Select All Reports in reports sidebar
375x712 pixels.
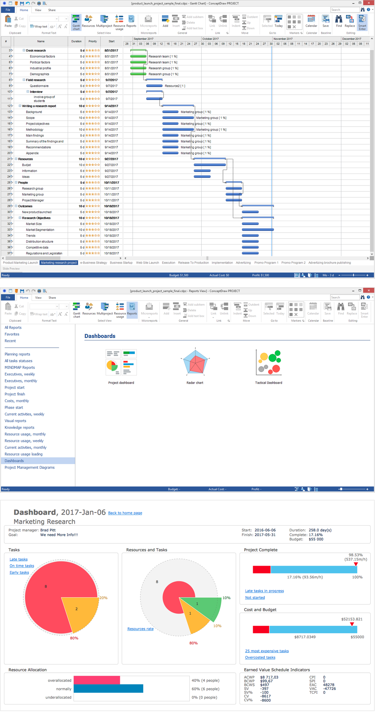[13, 327]
